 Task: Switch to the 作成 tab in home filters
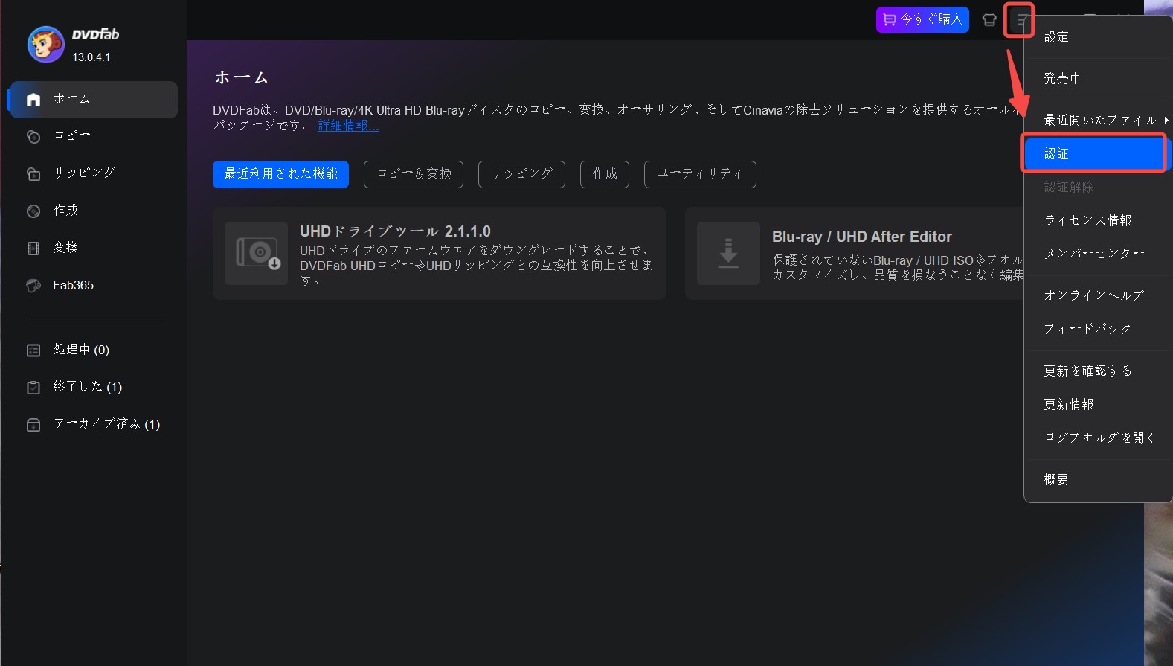(x=605, y=174)
